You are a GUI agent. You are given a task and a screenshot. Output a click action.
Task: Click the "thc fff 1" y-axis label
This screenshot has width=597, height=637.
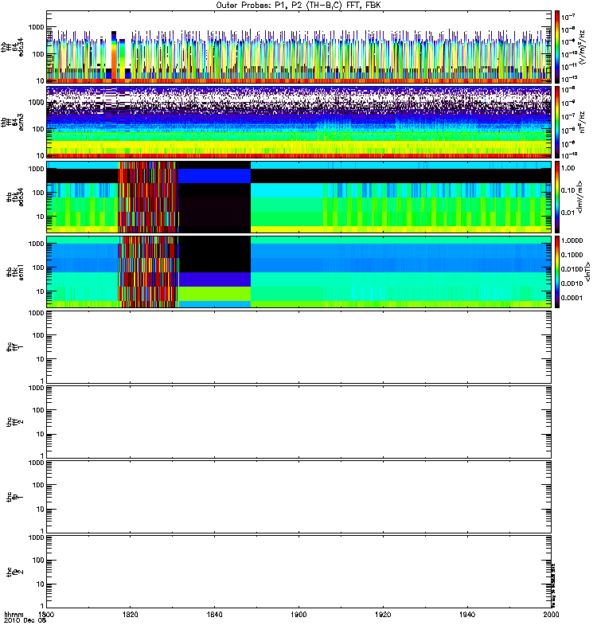point(14,347)
